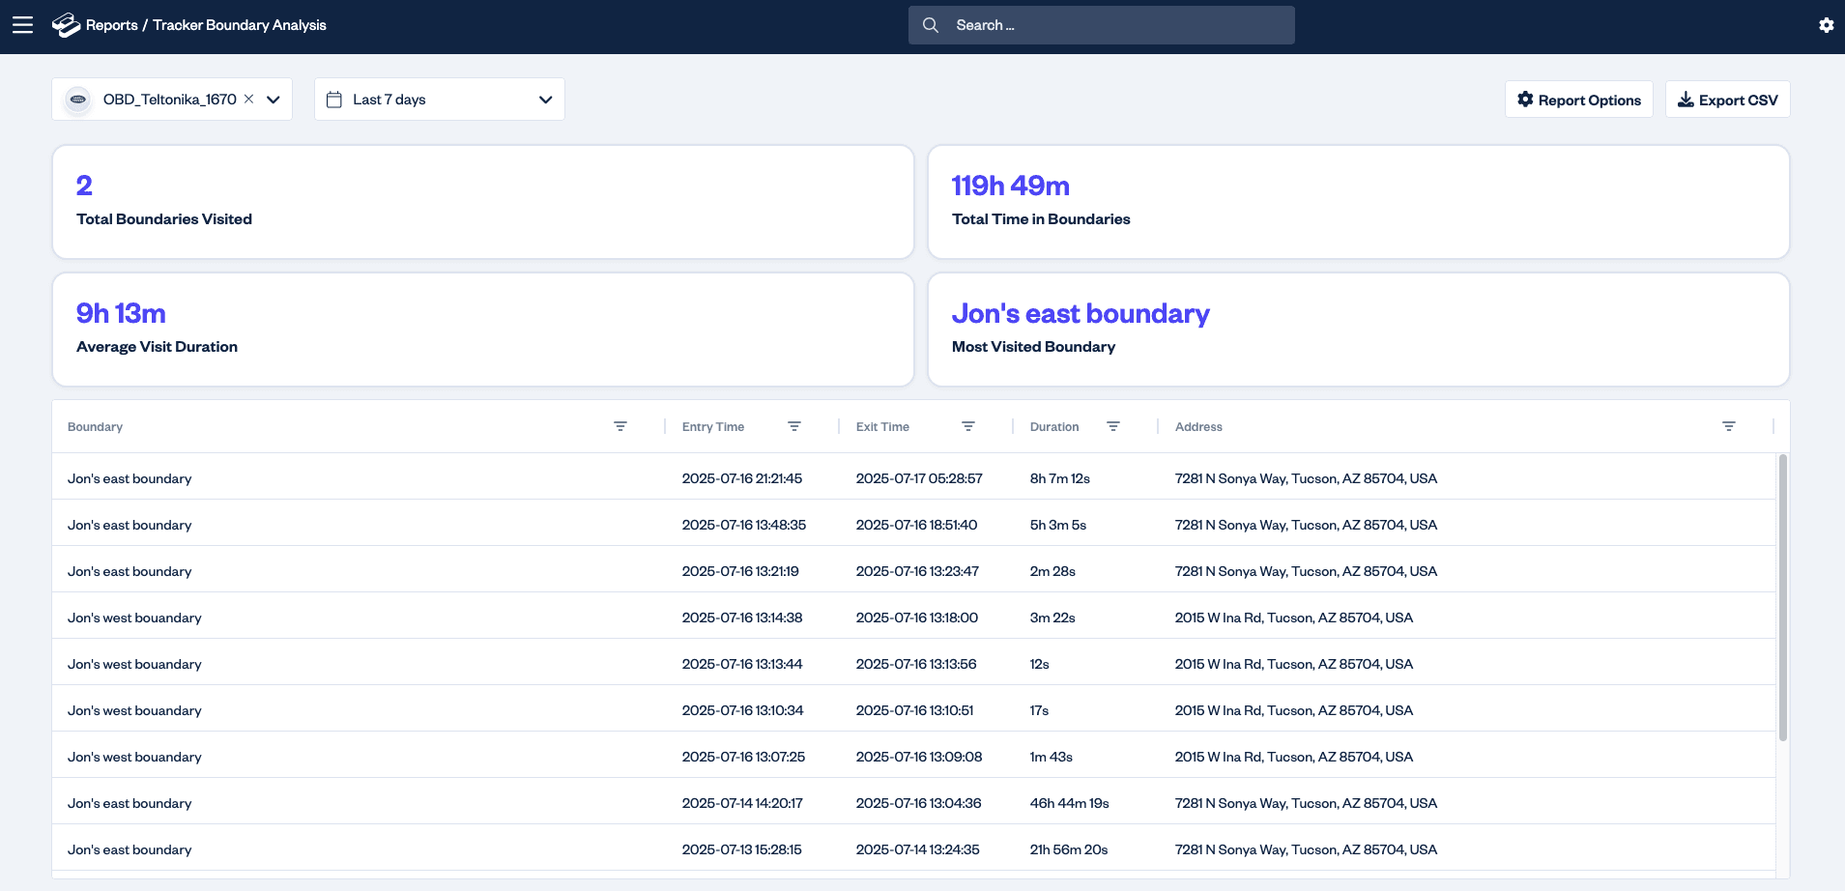Click the Duration column filter icon

point(1113,426)
